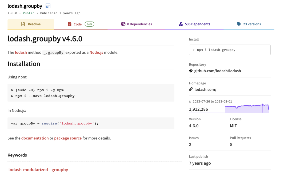Click the weekly downloads sparkline chart
This screenshot has height=174, width=288.
pos(247,108)
